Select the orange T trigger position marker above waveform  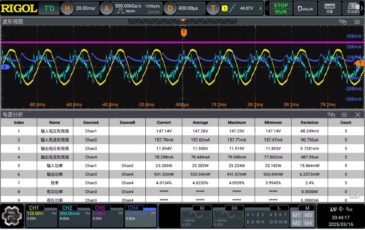coord(184,33)
